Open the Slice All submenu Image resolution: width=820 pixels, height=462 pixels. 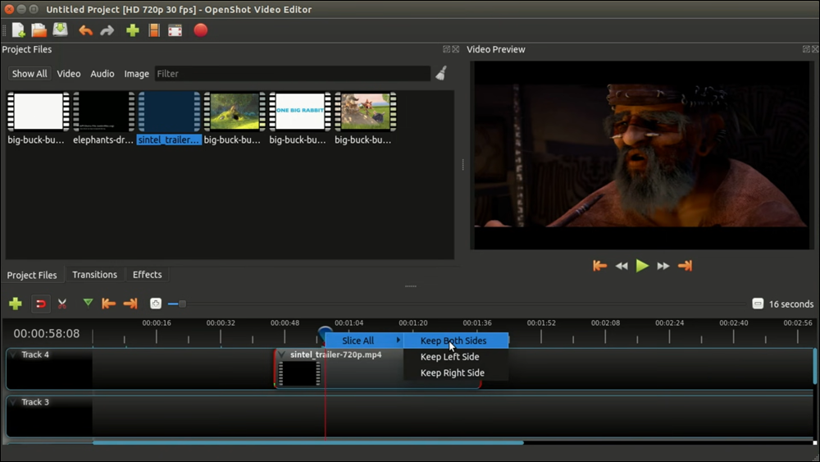click(365, 341)
